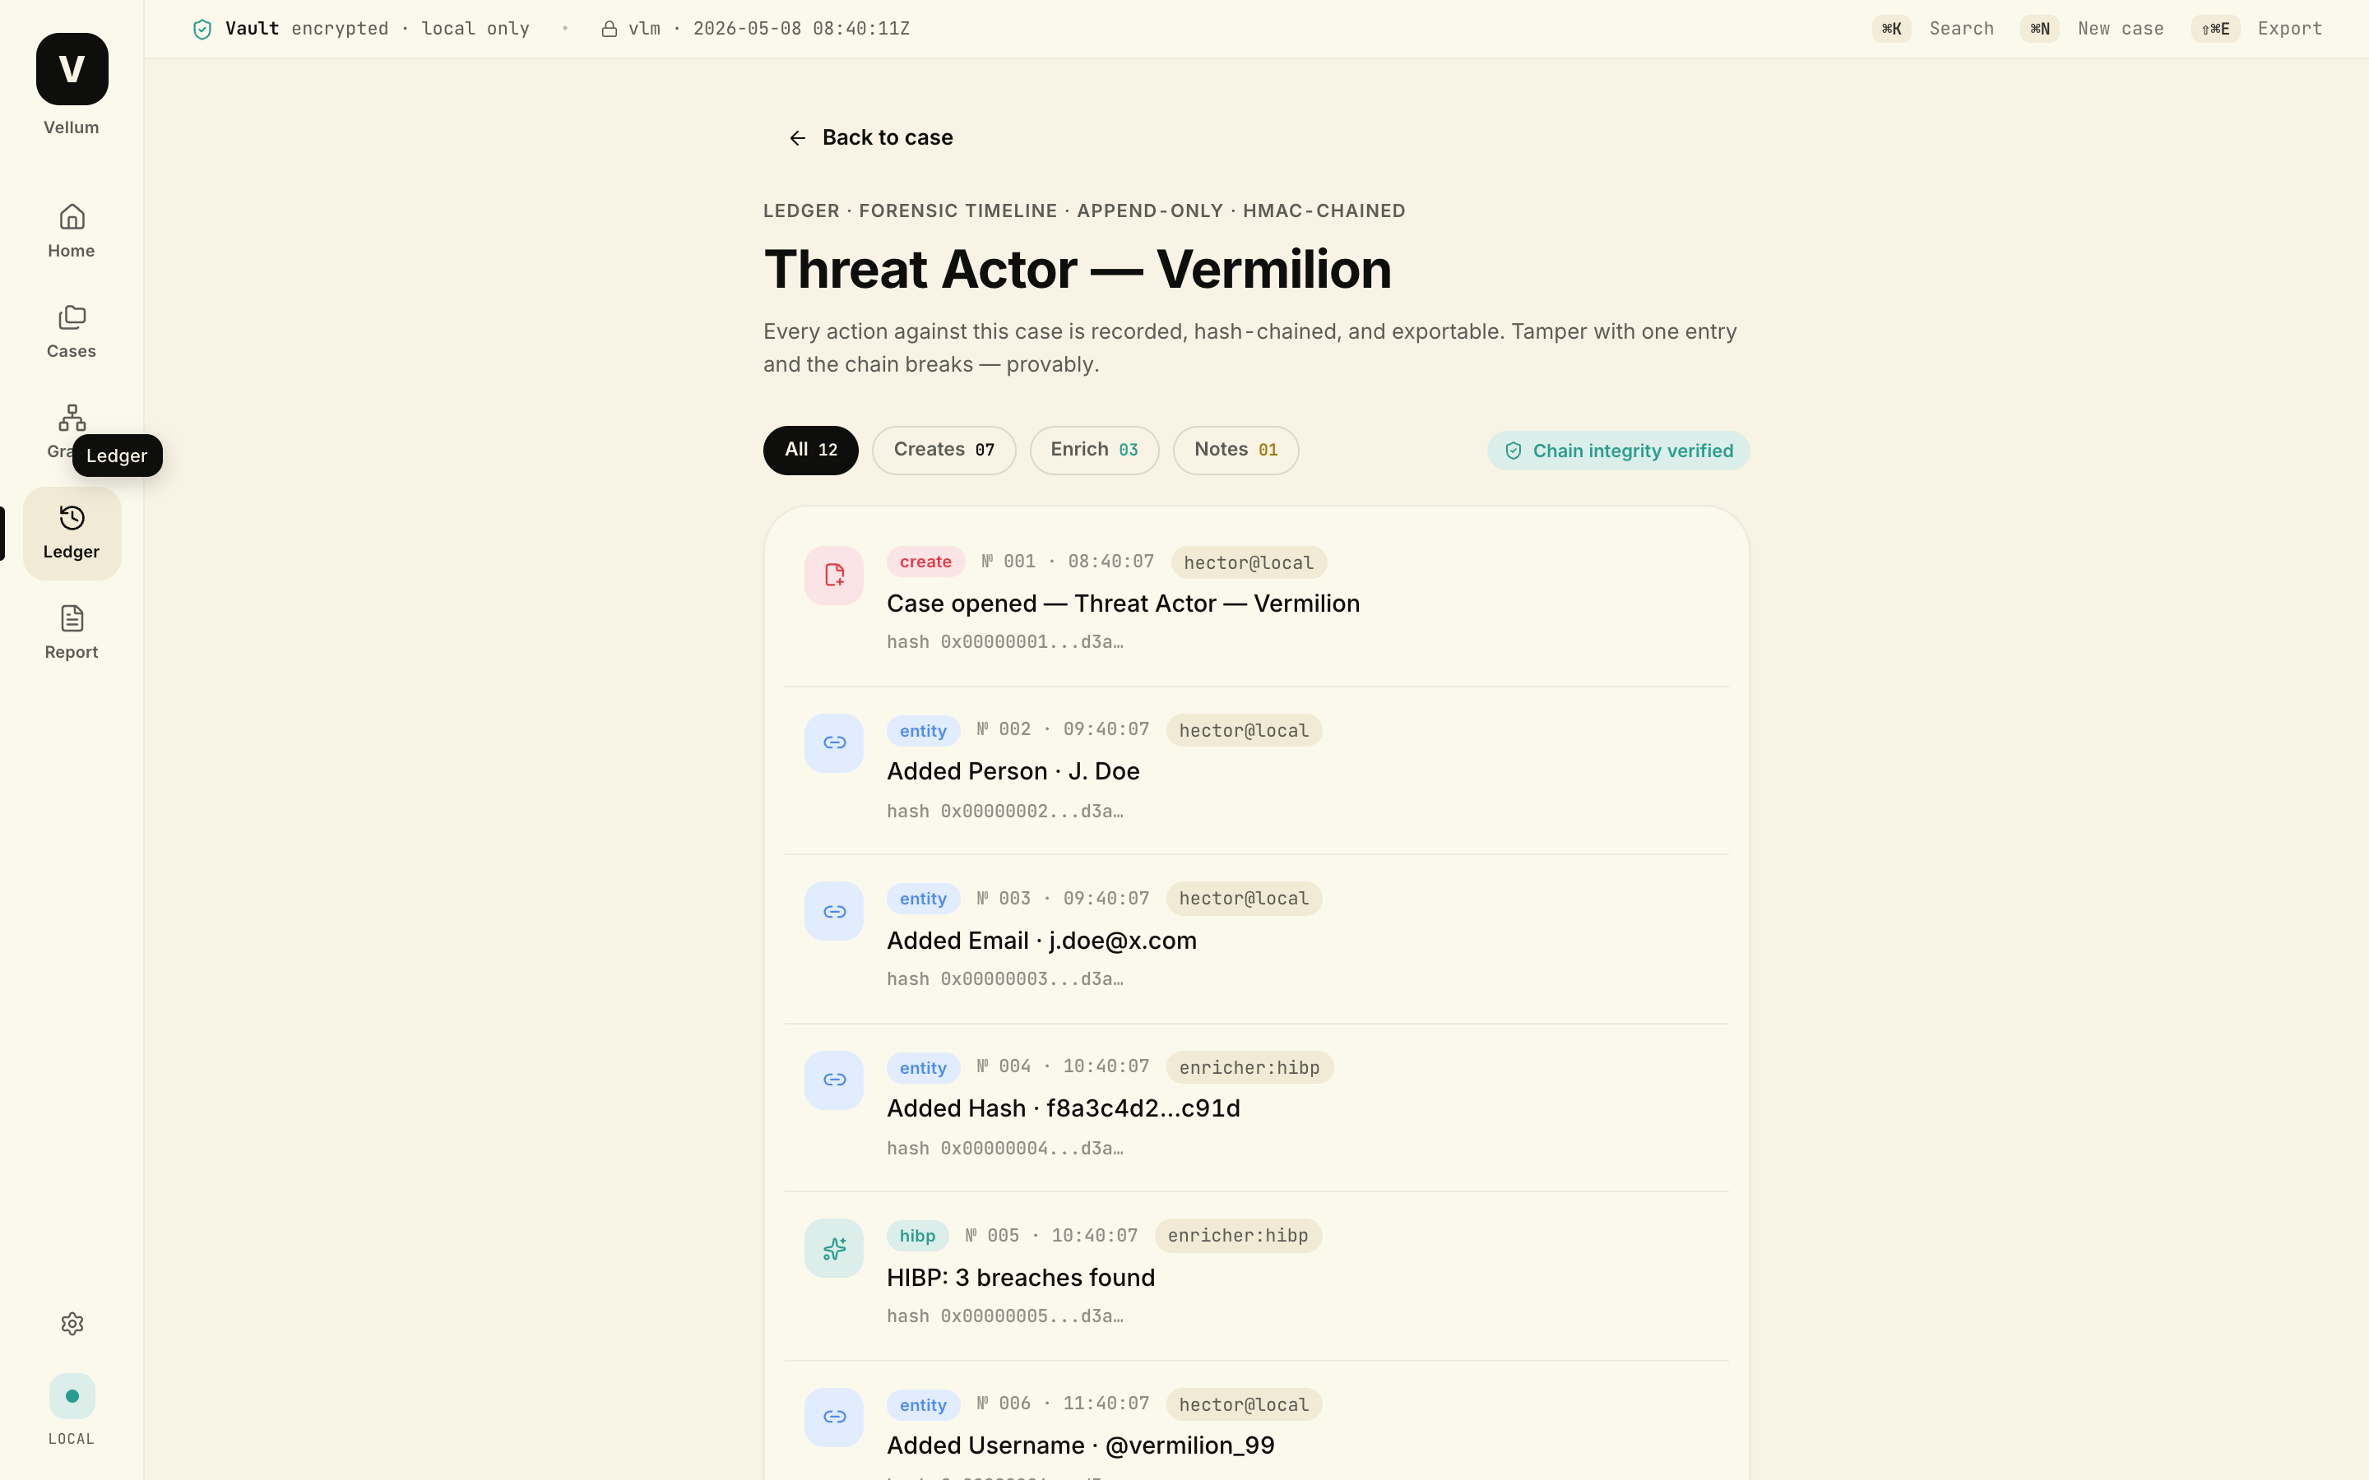Click the ⇧⌘E shortcut key badge
Screen dimensions: 2369x1480
[x=2215, y=30]
